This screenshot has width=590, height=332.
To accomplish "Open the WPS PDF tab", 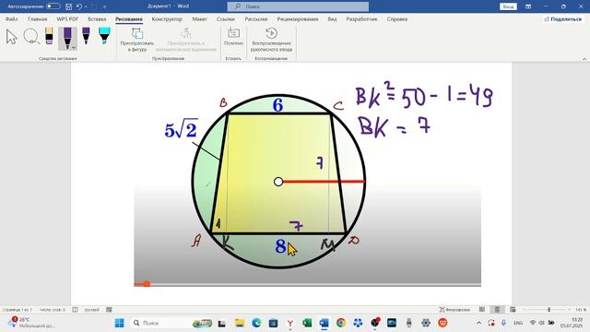I will (x=67, y=18).
